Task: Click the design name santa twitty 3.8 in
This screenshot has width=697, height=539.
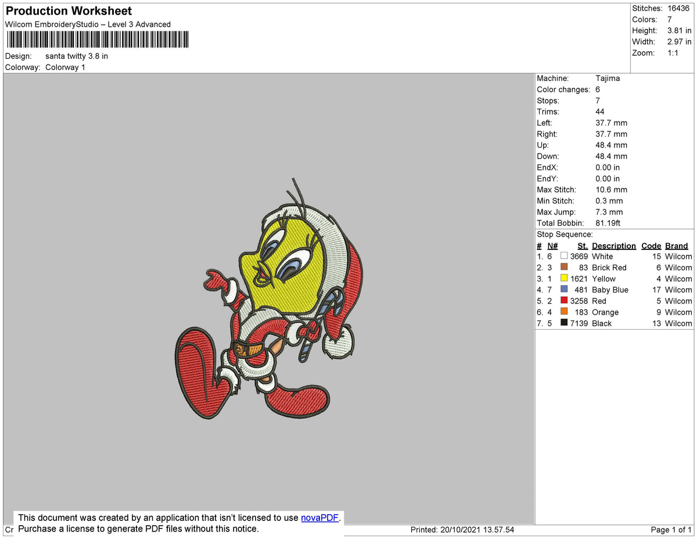Action: tap(77, 56)
